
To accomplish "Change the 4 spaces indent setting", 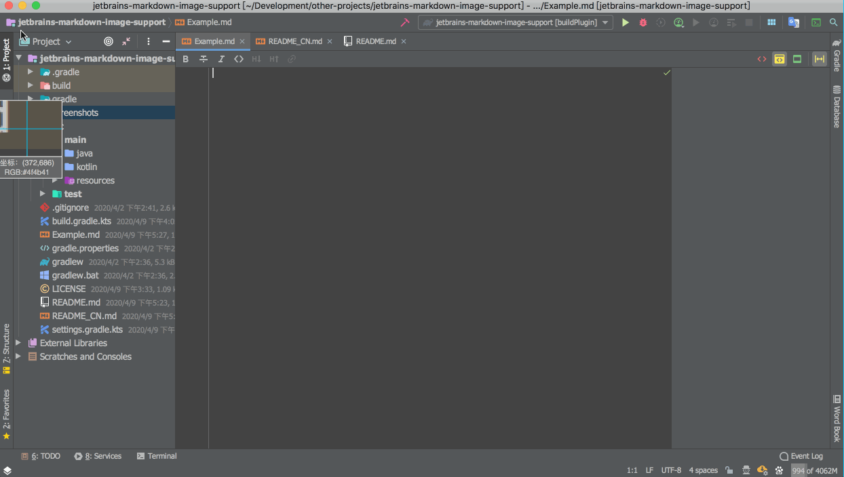I will 704,470.
